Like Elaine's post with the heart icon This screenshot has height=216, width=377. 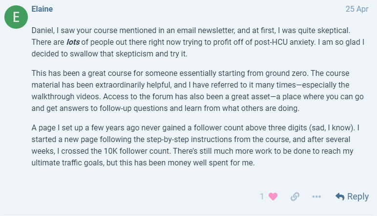point(273,197)
